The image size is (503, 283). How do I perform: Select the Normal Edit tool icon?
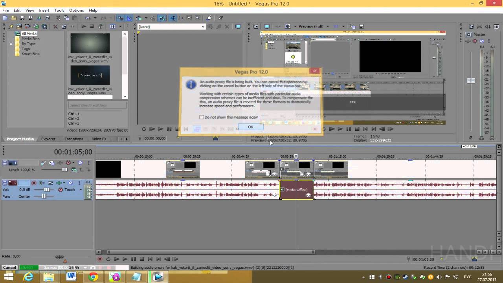pyautogui.click(x=173, y=18)
